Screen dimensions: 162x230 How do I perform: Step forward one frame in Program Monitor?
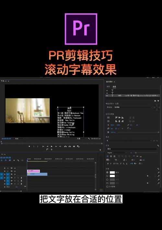(56, 147)
